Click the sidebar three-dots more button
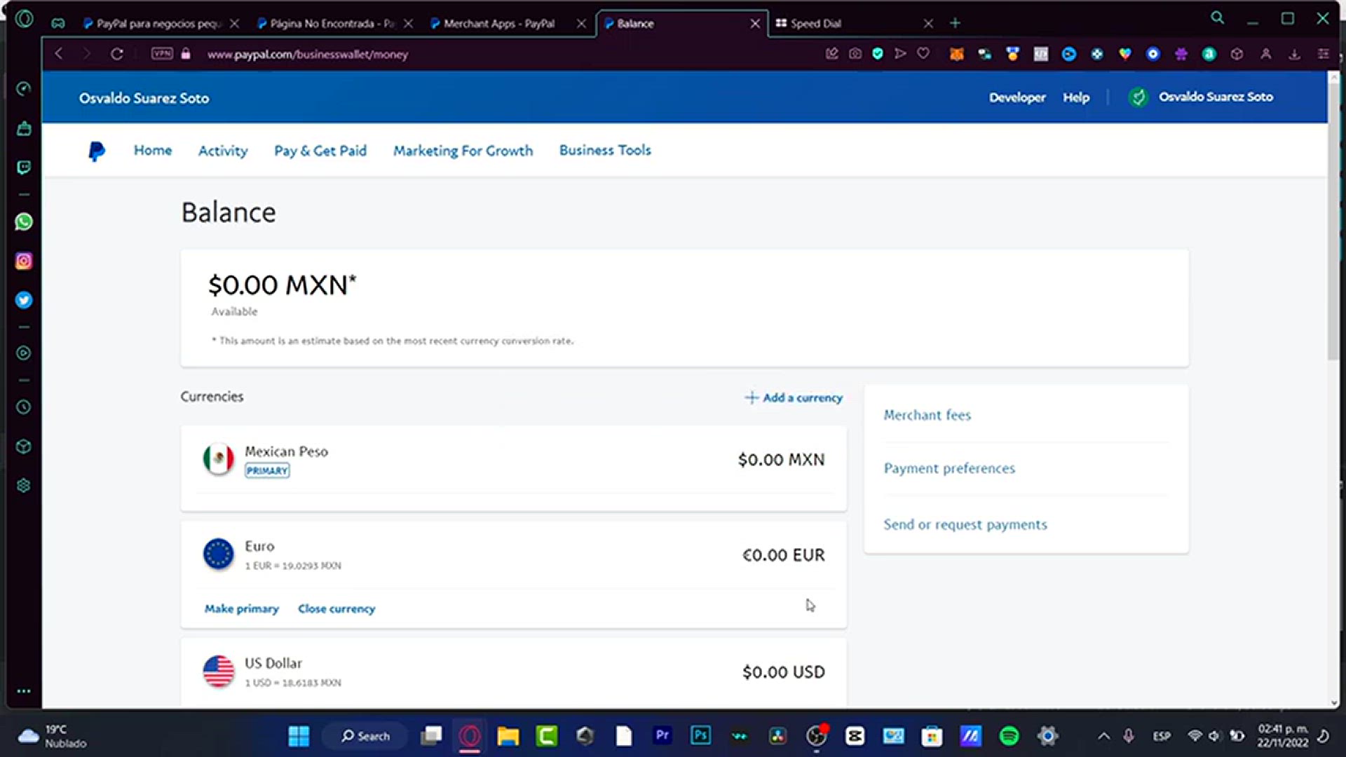1346x757 pixels. pyautogui.click(x=24, y=691)
